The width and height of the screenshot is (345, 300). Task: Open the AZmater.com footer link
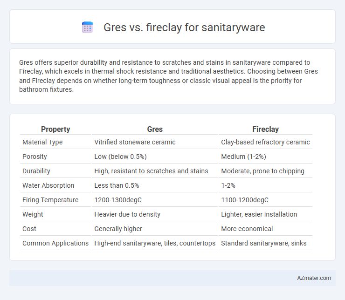point(314,278)
